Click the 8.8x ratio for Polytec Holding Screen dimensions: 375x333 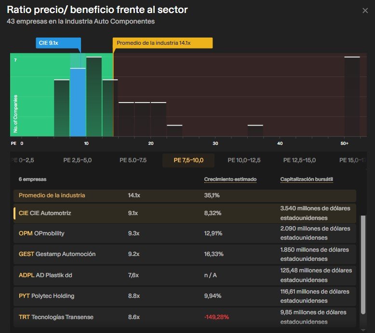pyautogui.click(x=134, y=296)
